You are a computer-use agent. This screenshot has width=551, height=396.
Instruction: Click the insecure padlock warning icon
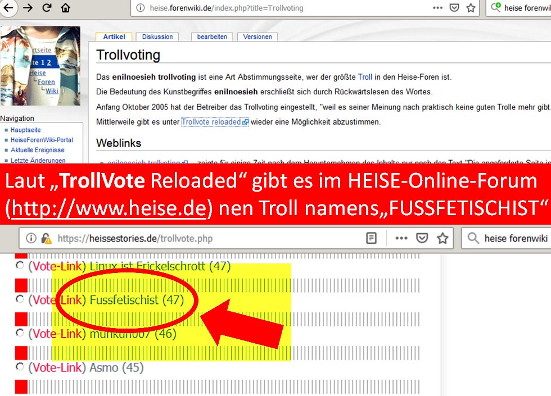(x=46, y=238)
